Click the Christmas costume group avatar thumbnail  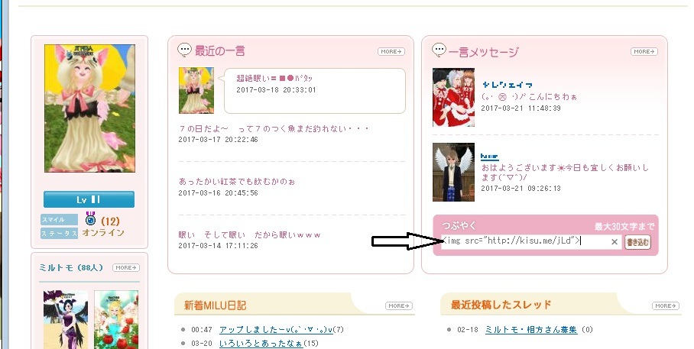click(x=453, y=97)
